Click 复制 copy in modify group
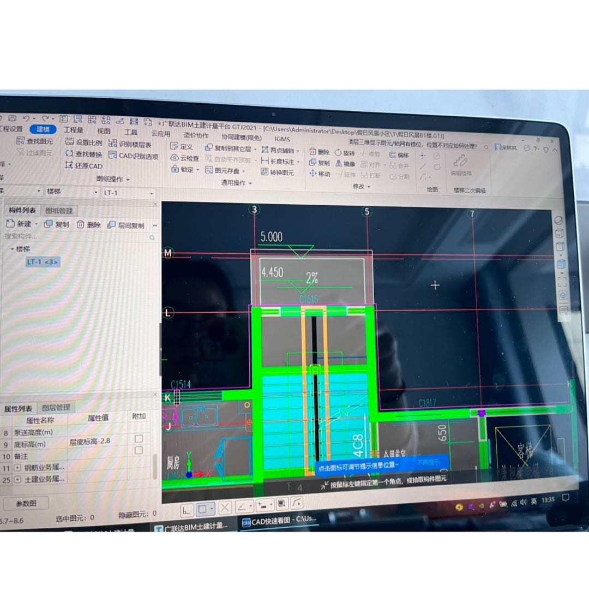 point(320,163)
